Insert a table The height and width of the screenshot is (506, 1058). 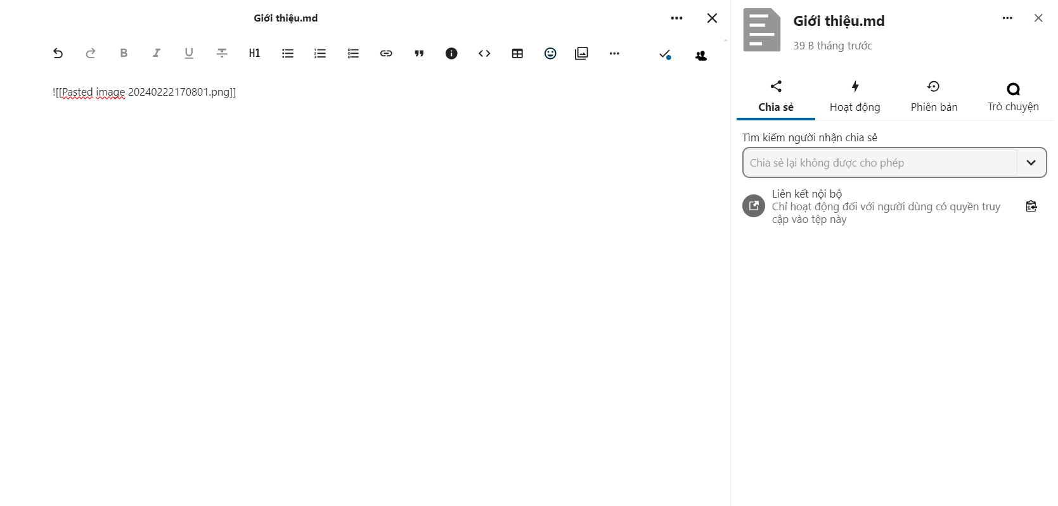[517, 53]
